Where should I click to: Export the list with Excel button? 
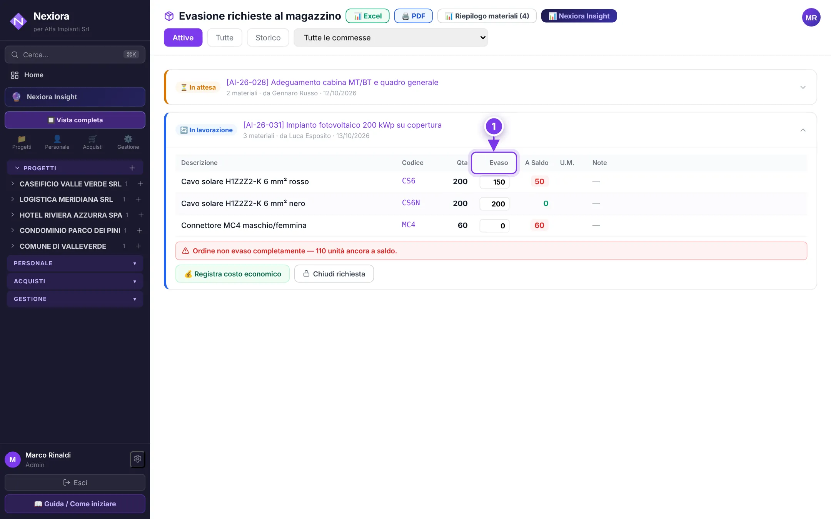point(367,16)
